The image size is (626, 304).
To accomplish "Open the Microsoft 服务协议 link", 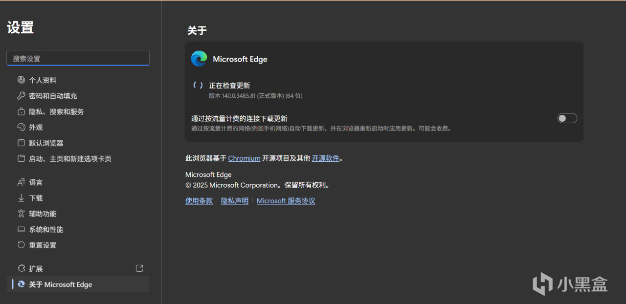I will pos(286,201).
